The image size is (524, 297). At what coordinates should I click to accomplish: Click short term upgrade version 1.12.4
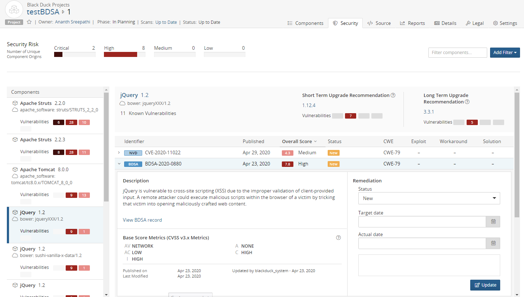309,105
